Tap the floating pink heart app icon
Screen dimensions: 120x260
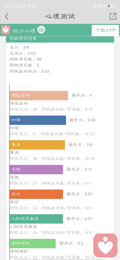coord(105,245)
